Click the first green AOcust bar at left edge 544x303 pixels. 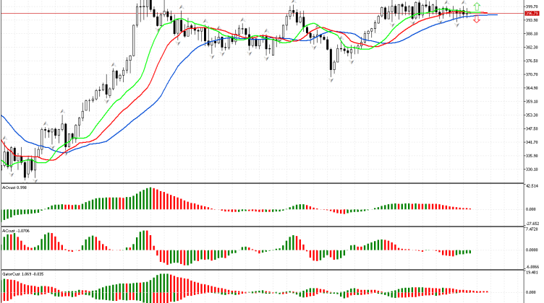pos(3,215)
